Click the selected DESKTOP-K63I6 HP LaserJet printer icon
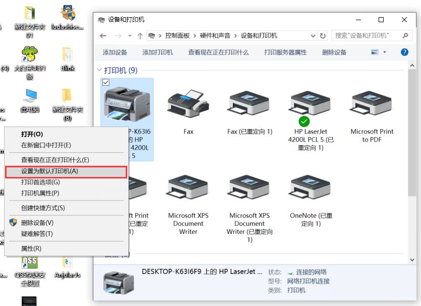 pyautogui.click(x=127, y=104)
